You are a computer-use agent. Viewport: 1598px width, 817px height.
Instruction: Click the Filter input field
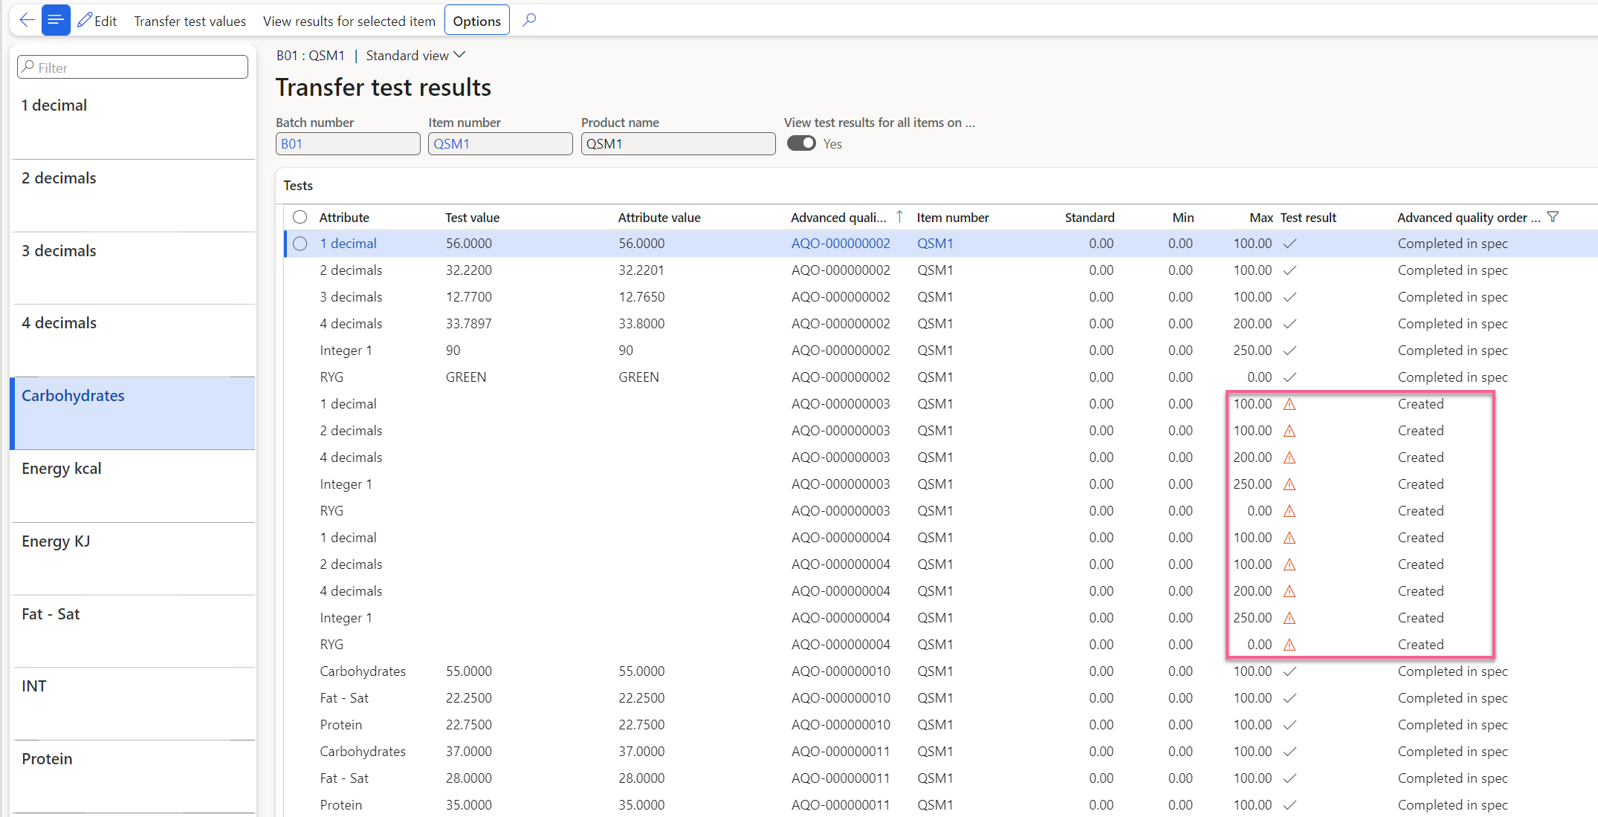pos(134,68)
